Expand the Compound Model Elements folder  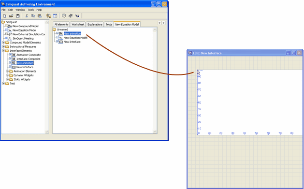(x=3, y=42)
